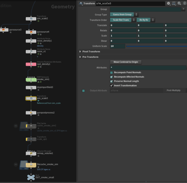Toggle Recompute Point Normals checkbox
This screenshot has width=187, height=183.
[112, 72]
